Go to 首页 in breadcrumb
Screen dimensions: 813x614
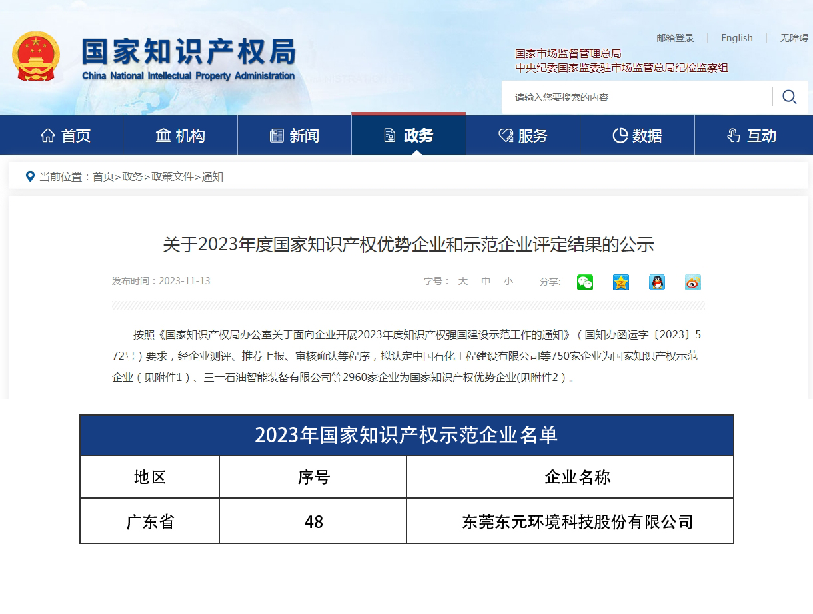(x=103, y=176)
